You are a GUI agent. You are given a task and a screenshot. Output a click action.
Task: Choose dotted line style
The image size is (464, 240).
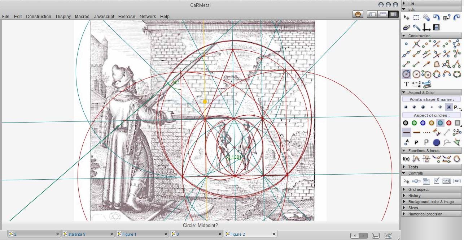coord(426,132)
